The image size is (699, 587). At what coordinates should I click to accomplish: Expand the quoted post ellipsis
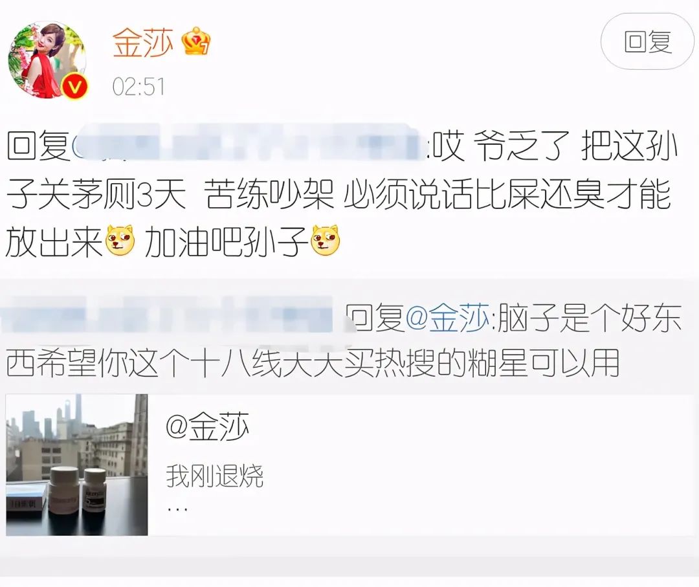pos(177,509)
